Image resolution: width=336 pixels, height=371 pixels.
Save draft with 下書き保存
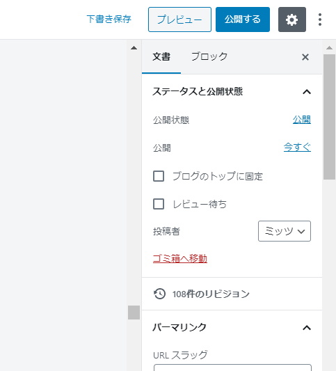click(109, 19)
